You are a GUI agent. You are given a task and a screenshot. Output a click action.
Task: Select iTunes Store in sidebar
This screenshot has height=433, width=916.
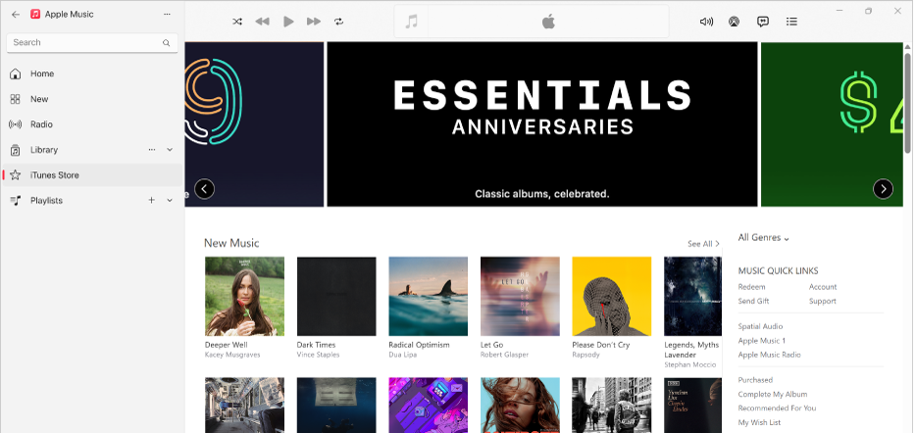click(92, 175)
